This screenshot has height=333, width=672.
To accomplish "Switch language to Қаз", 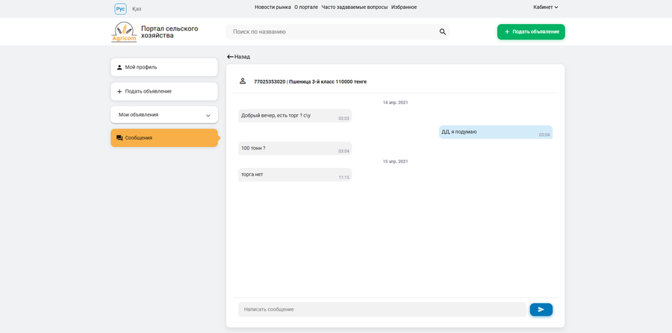I will click(x=137, y=8).
